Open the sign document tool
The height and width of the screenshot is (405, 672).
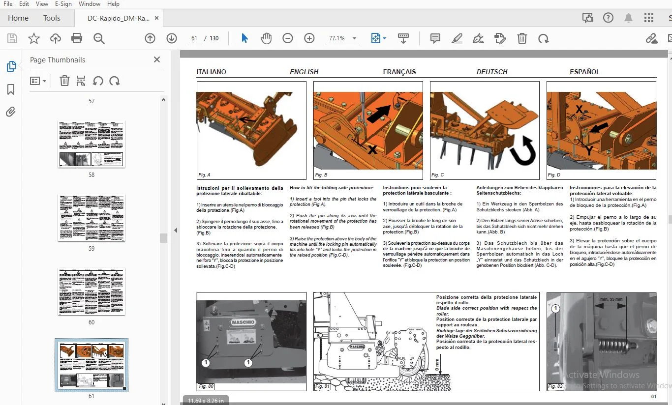click(478, 38)
